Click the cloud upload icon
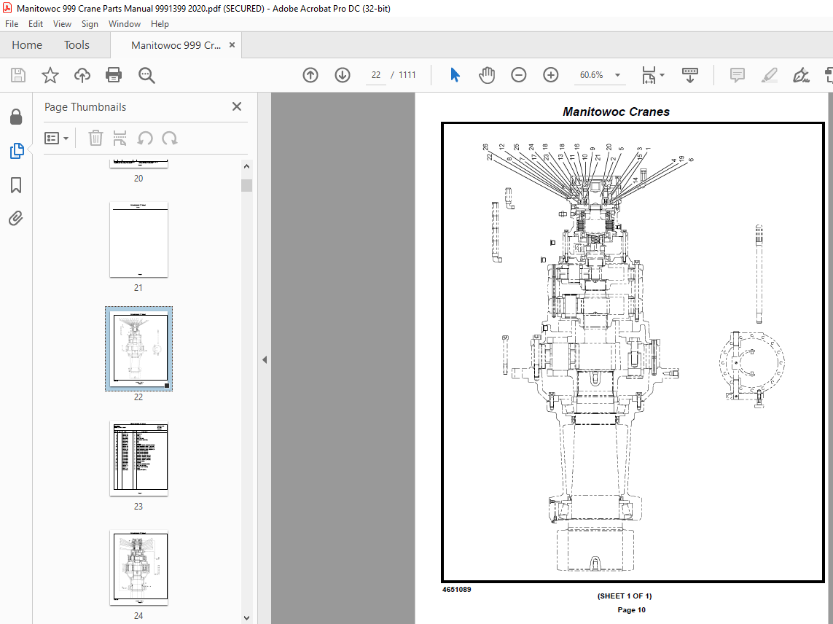This screenshot has height=624, width=833. pyautogui.click(x=82, y=75)
